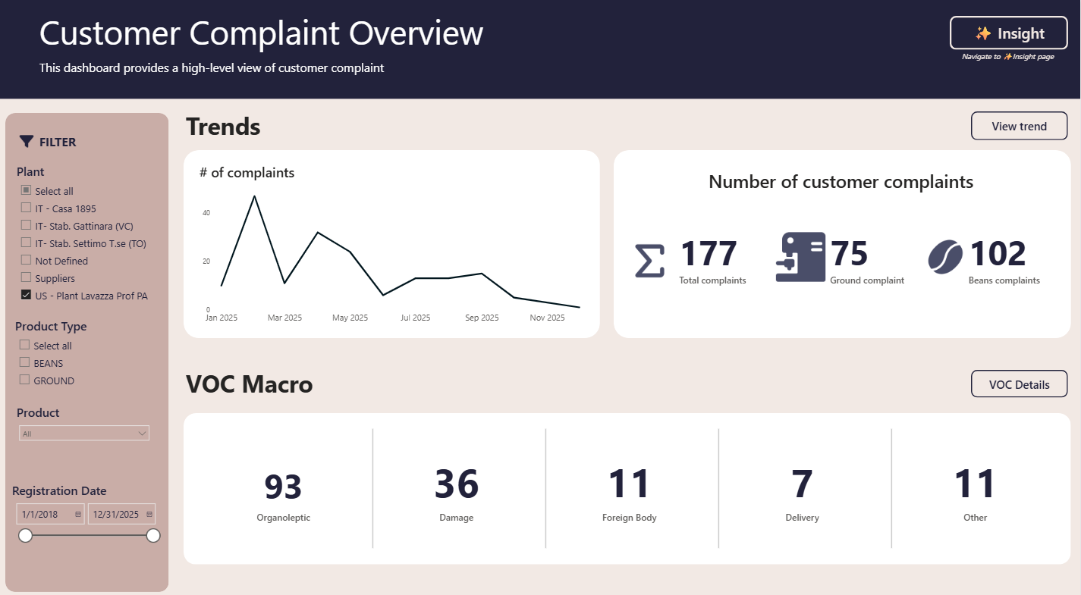Screen dimensions: 1081x595
Task: Check IT- Stab. Gattinara (VC) plant
Action: 26,225
